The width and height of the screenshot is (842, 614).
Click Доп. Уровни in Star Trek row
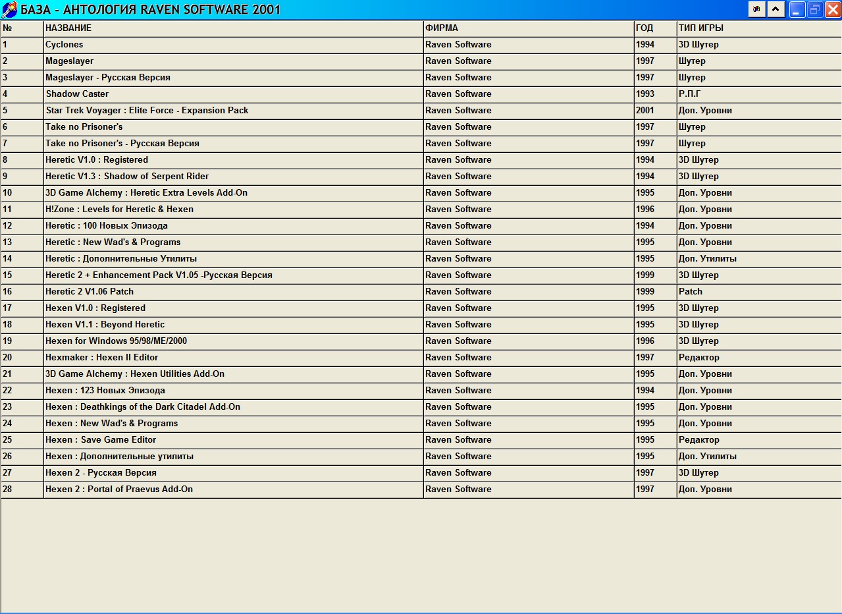(705, 111)
